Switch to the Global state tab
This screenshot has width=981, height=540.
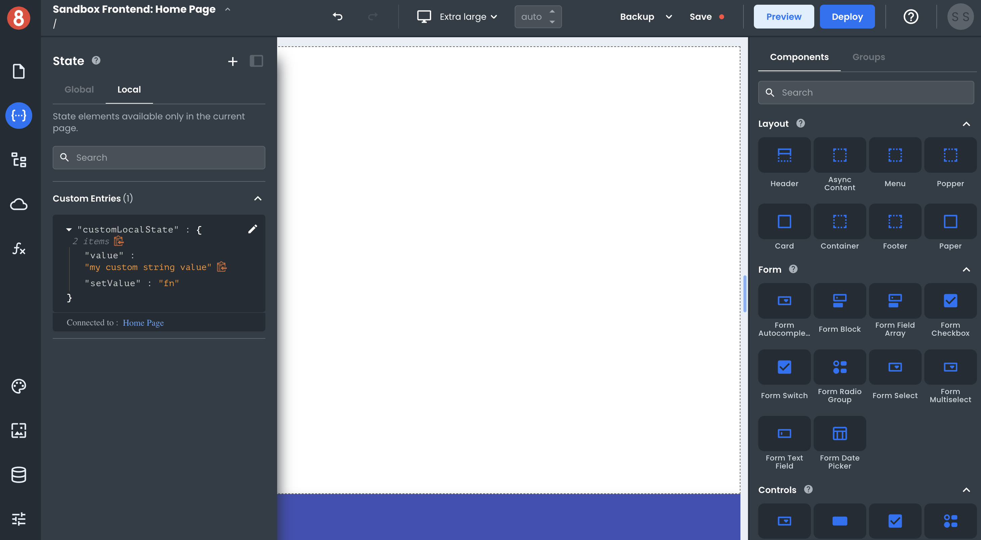79,90
